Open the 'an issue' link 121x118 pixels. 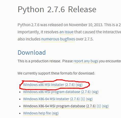pyautogui.click(x=66, y=32)
